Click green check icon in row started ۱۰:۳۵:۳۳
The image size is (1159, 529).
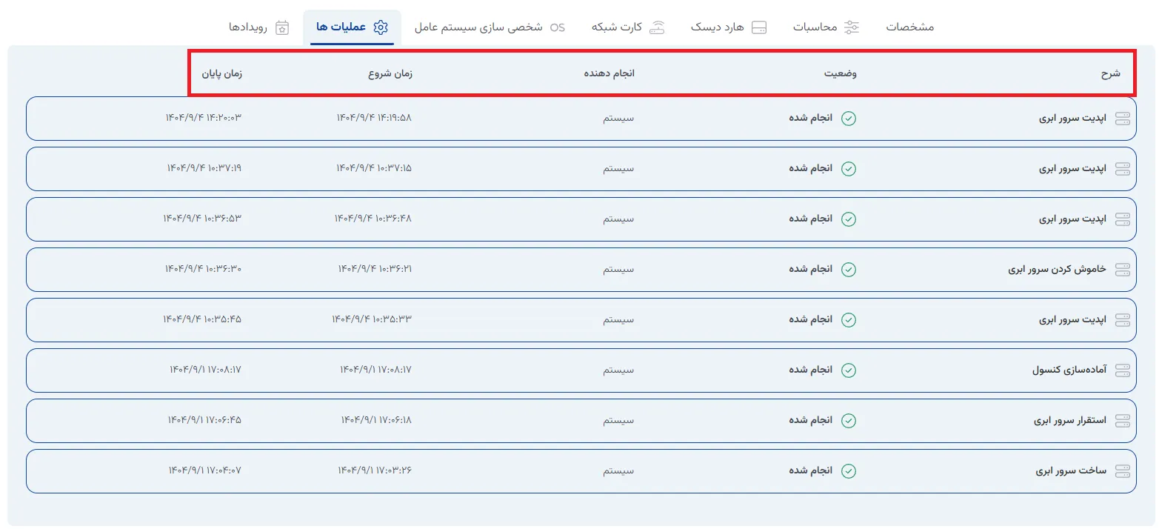tap(849, 320)
